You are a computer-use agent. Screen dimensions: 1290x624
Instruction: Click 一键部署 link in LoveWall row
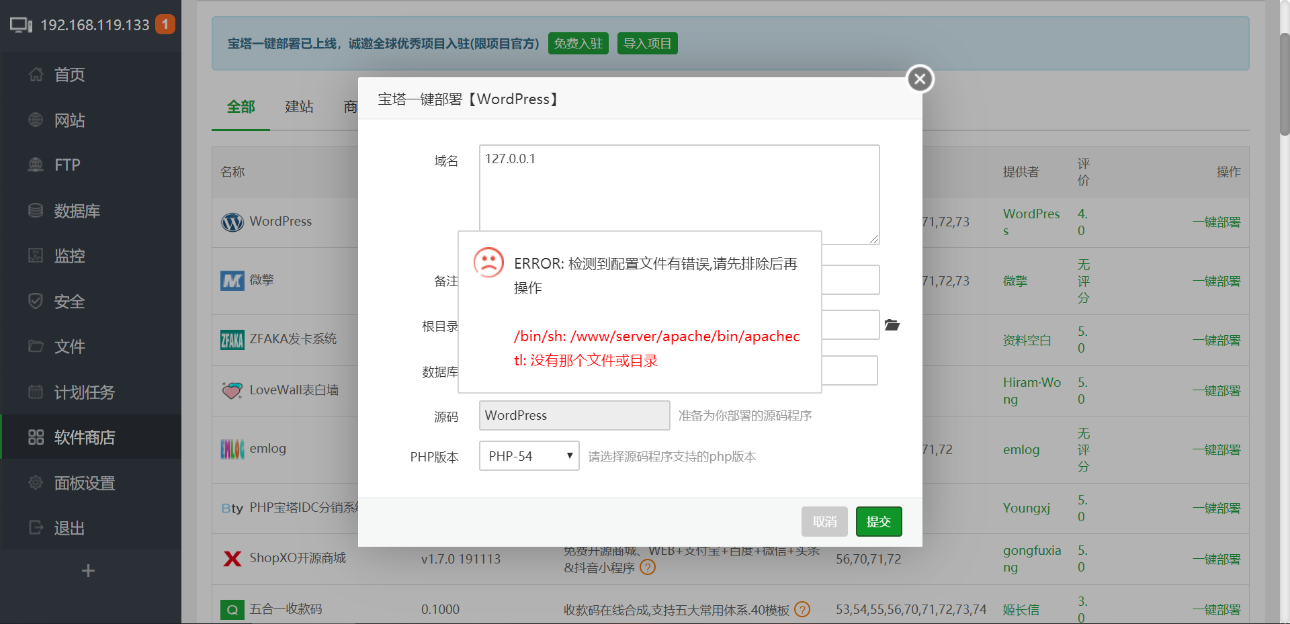(1217, 391)
